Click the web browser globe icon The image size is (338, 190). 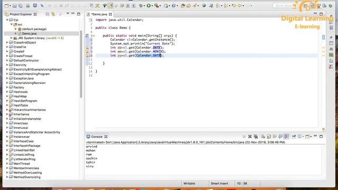204,6
